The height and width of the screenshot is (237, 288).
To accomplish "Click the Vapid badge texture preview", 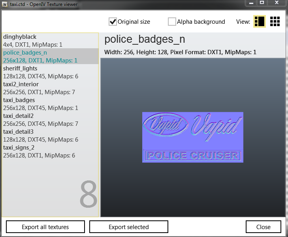I will [193, 137].
